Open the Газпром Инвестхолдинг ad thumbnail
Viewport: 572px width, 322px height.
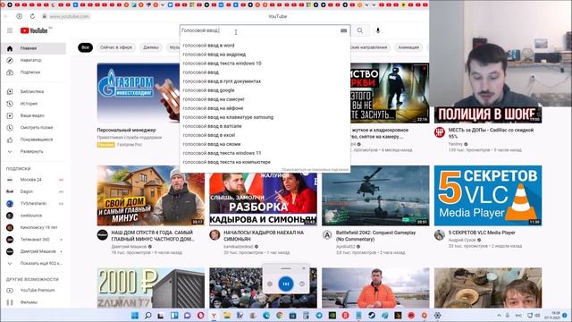(139, 93)
